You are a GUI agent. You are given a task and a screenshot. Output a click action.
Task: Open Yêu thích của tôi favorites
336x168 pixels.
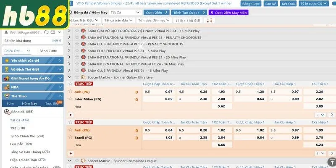33,60
